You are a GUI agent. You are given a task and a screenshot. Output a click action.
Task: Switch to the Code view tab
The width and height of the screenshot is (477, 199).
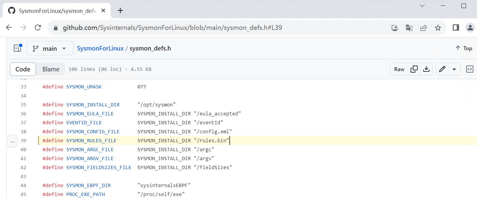pyautogui.click(x=23, y=69)
